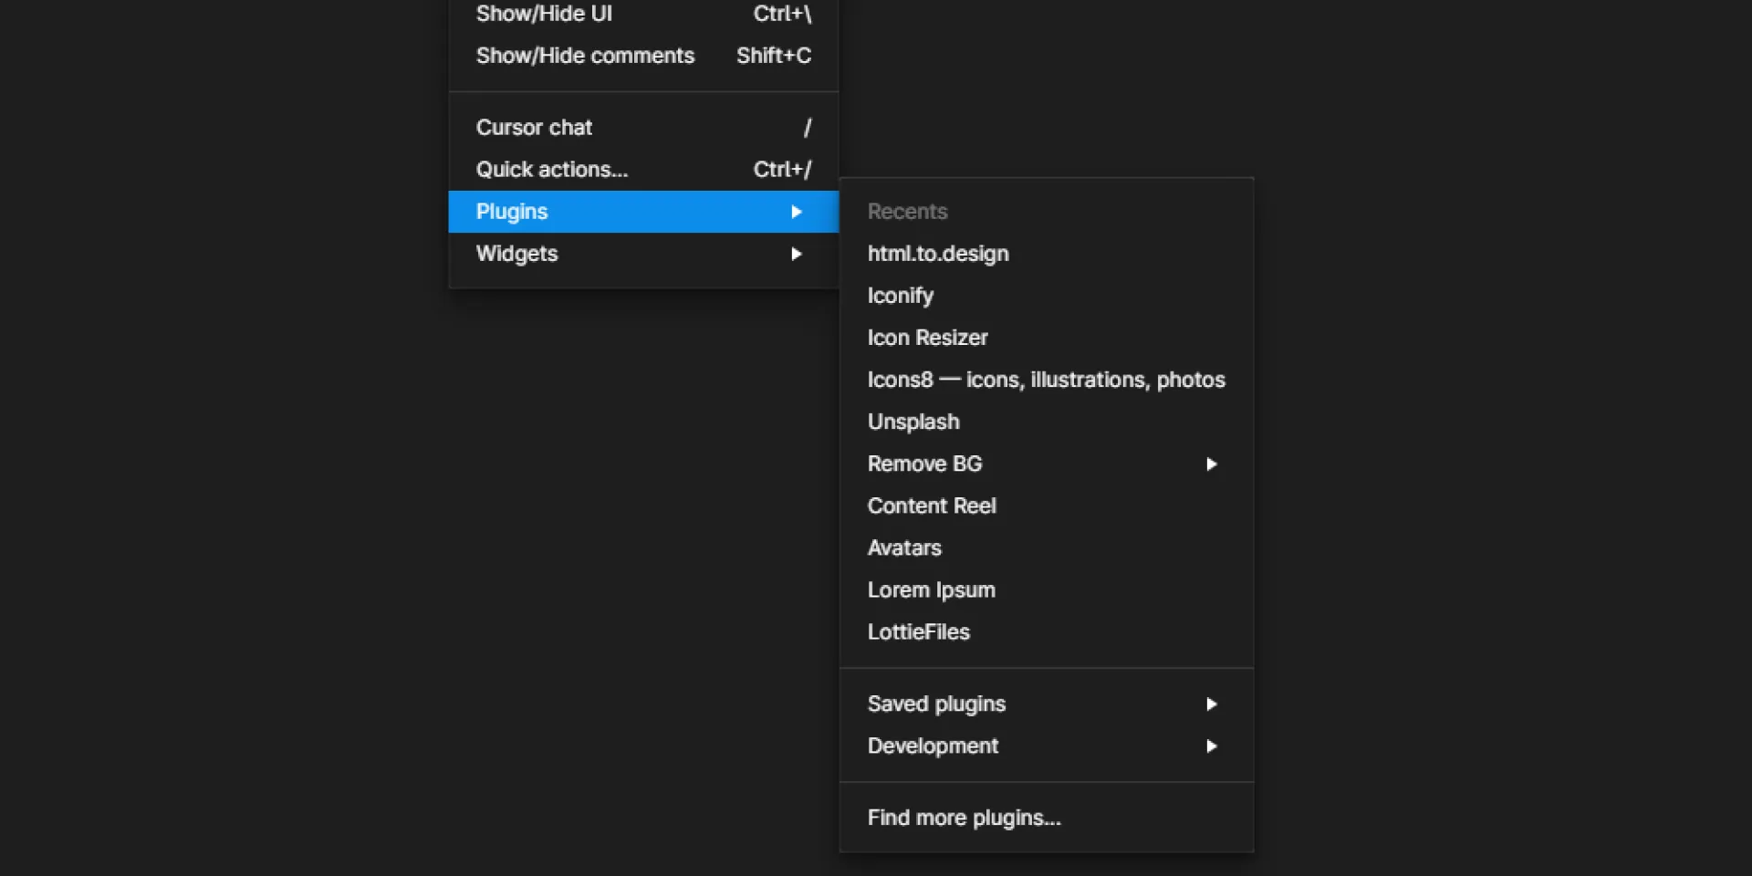1752x876 pixels.
Task: Expand the Remove BG submenu arrow
Action: [1212, 464]
